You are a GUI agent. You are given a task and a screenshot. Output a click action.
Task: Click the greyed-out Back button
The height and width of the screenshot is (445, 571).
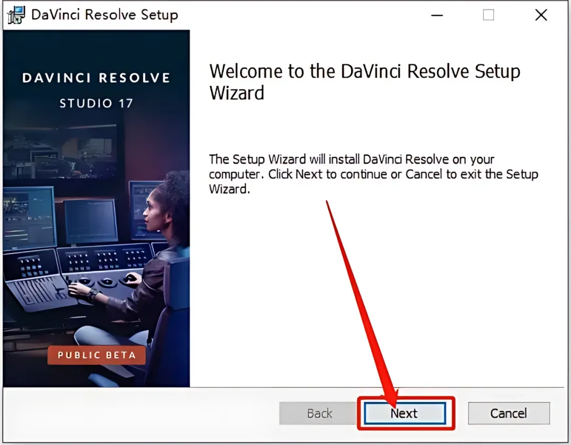319,413
